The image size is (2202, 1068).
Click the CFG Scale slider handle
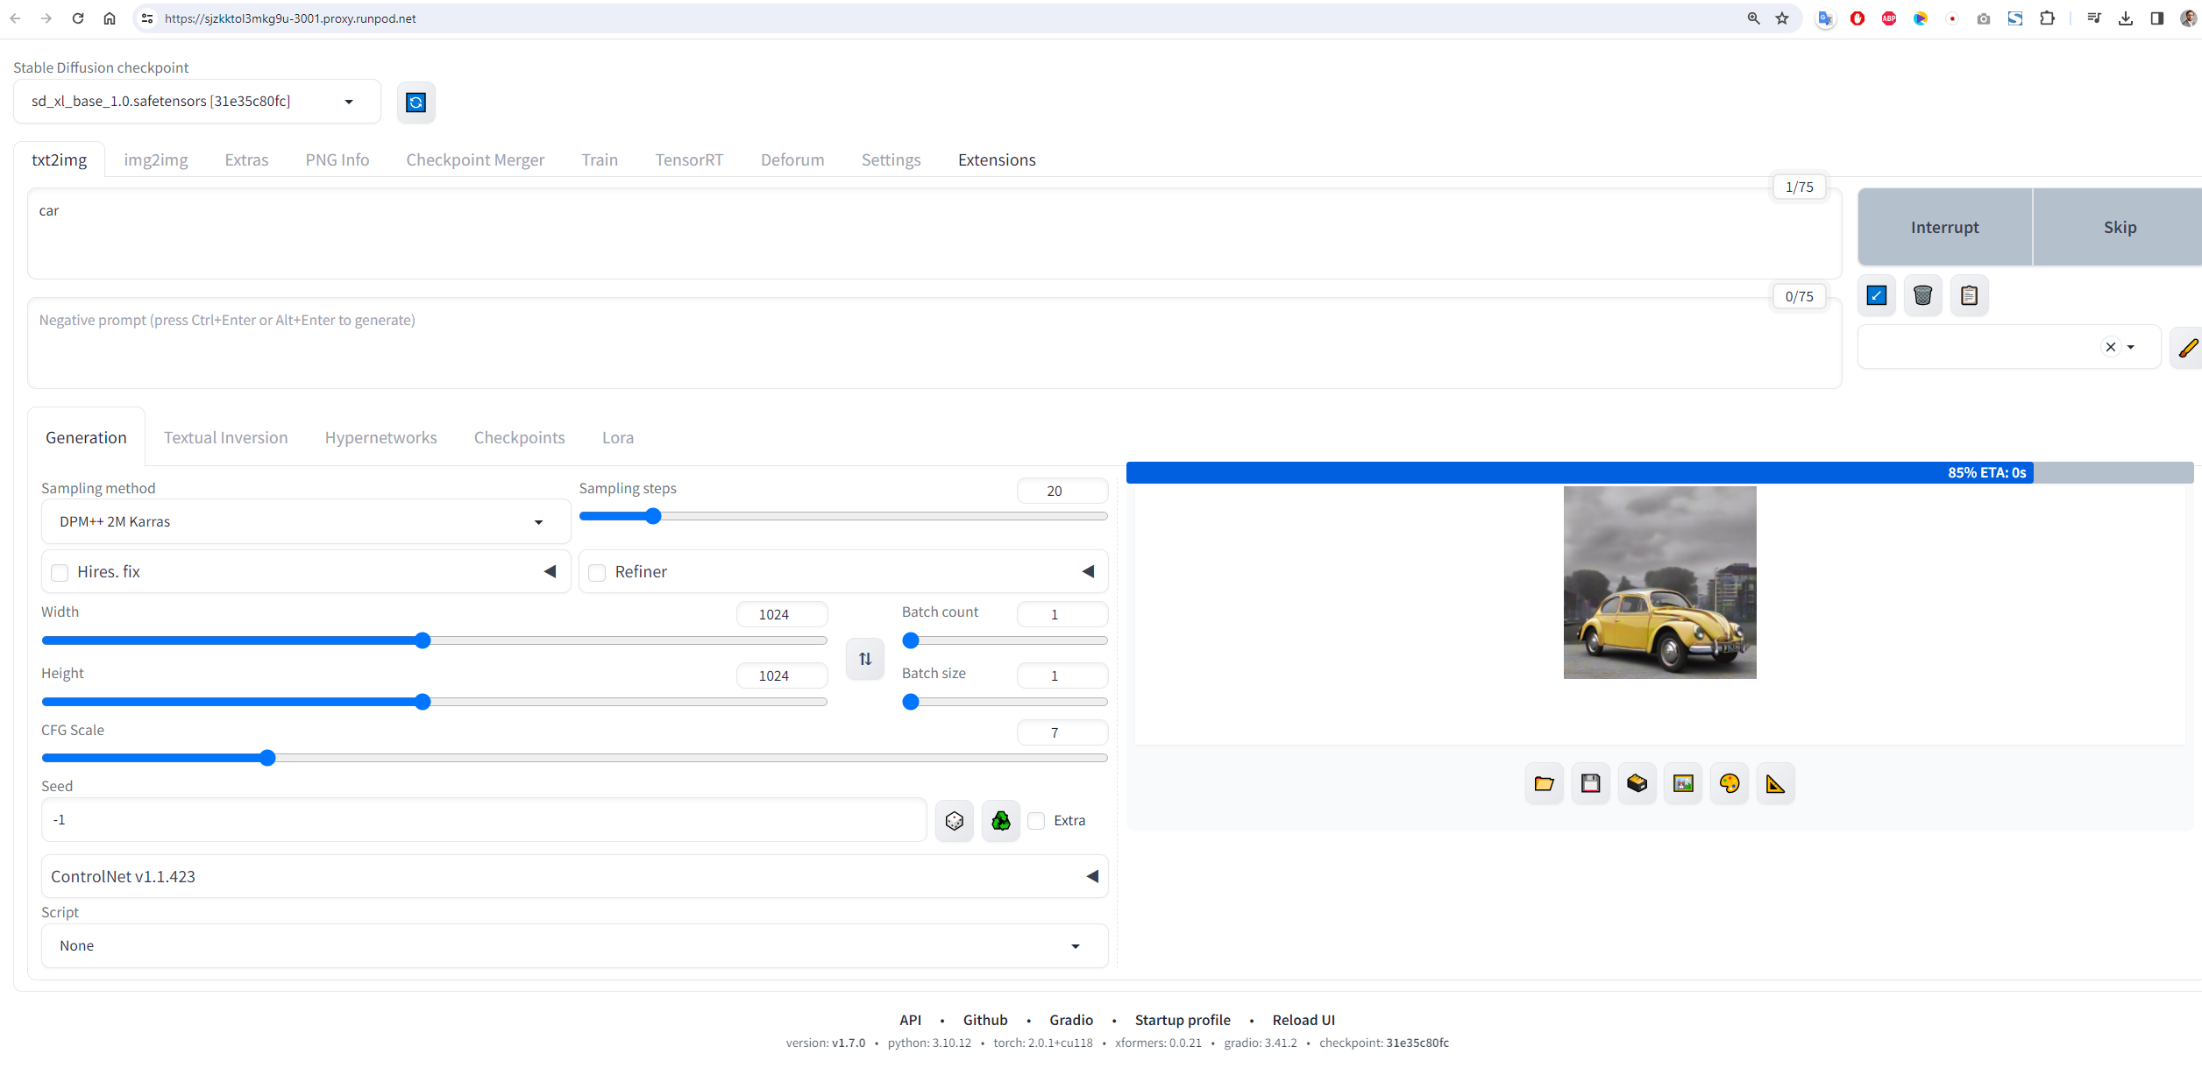click(267, 758)
